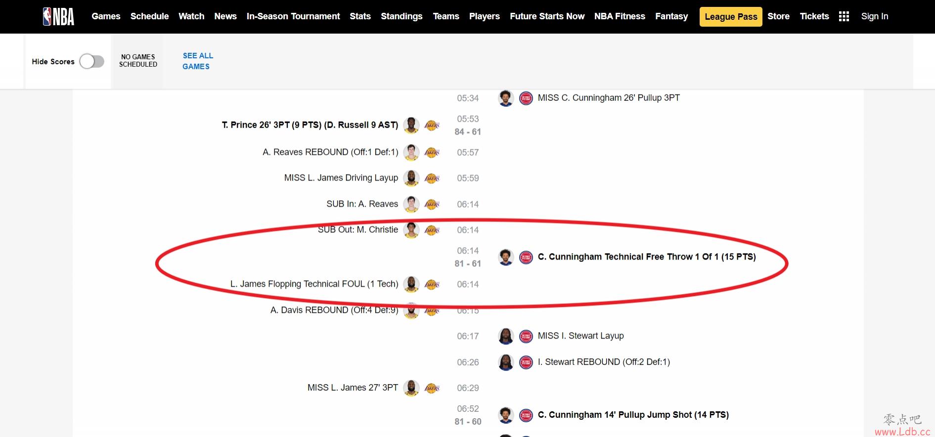Click A. Reaves headshot on SUB In row
The image size is (935, 437).
411,204
